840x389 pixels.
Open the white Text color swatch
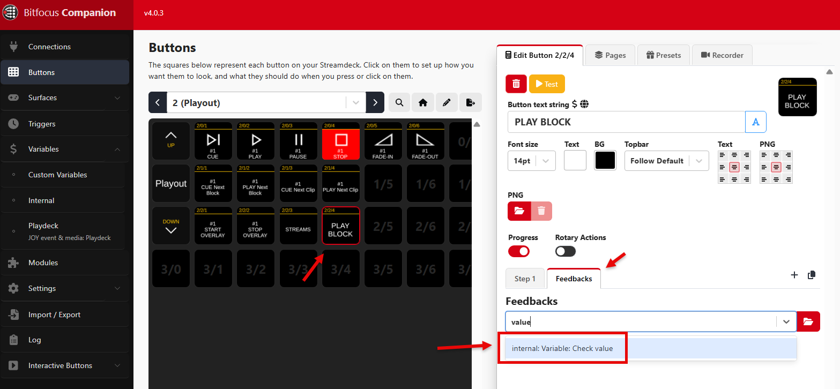pos(575,160)
